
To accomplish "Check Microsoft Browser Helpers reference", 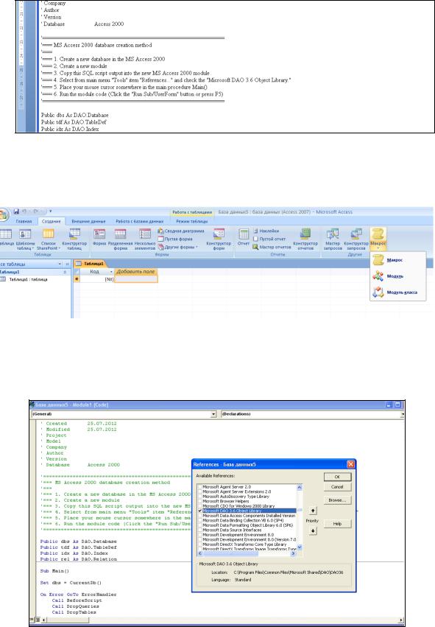I will [199, 502].
